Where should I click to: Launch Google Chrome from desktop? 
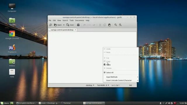(x=12, y=35)
